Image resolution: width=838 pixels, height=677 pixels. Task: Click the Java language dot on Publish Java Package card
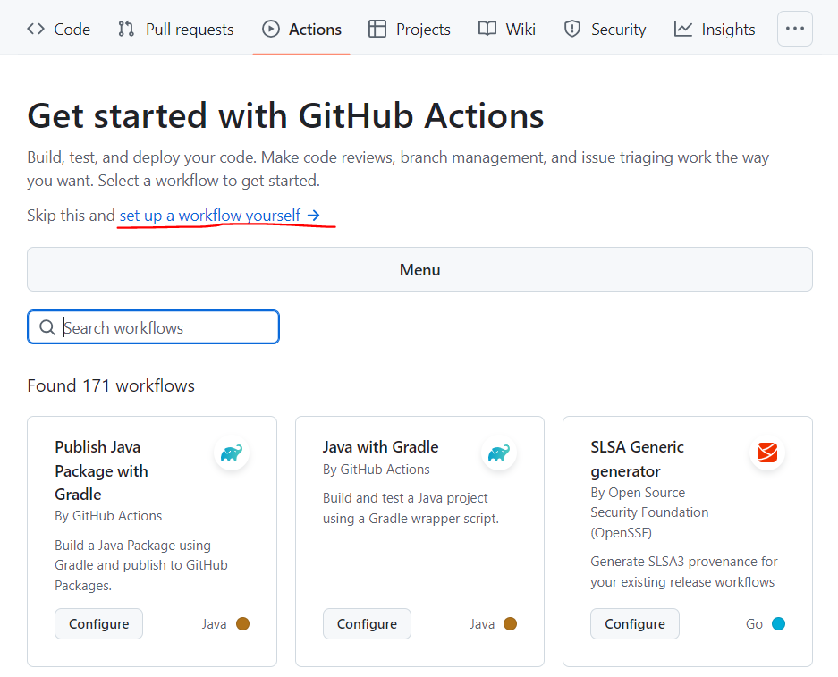[x=242, y=623]
